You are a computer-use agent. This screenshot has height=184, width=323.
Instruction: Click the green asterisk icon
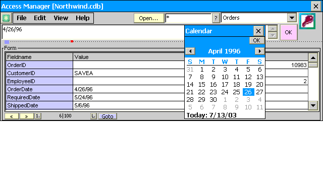(x=6, y=18)
